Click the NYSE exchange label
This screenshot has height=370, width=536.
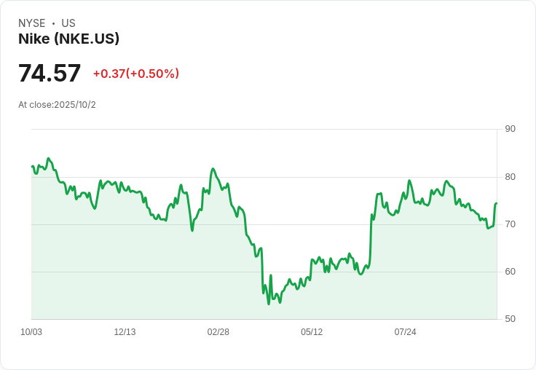point(32,23)
